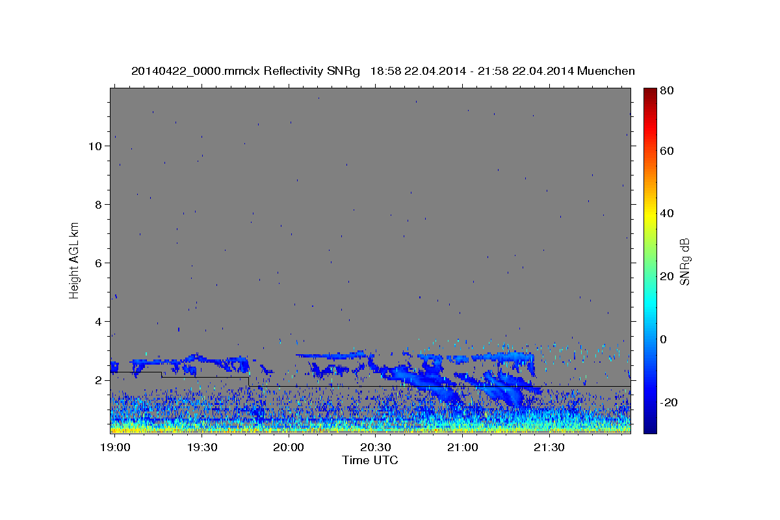Click the colorbar value 60
This screenshot has width=780, height=520.
(668, 151)
